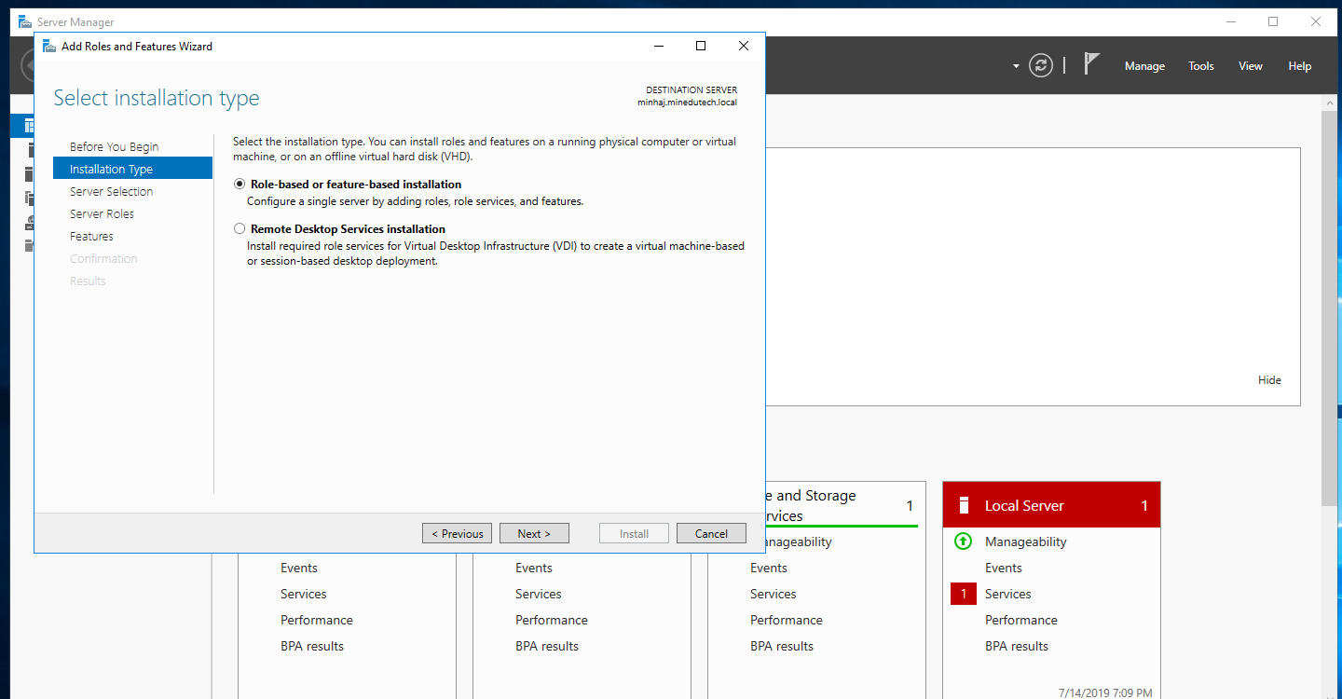This screenshot has height=699, width=1342.
Task: Cancel the Add Roles and Features Wizard
Action: pos(710,534)
